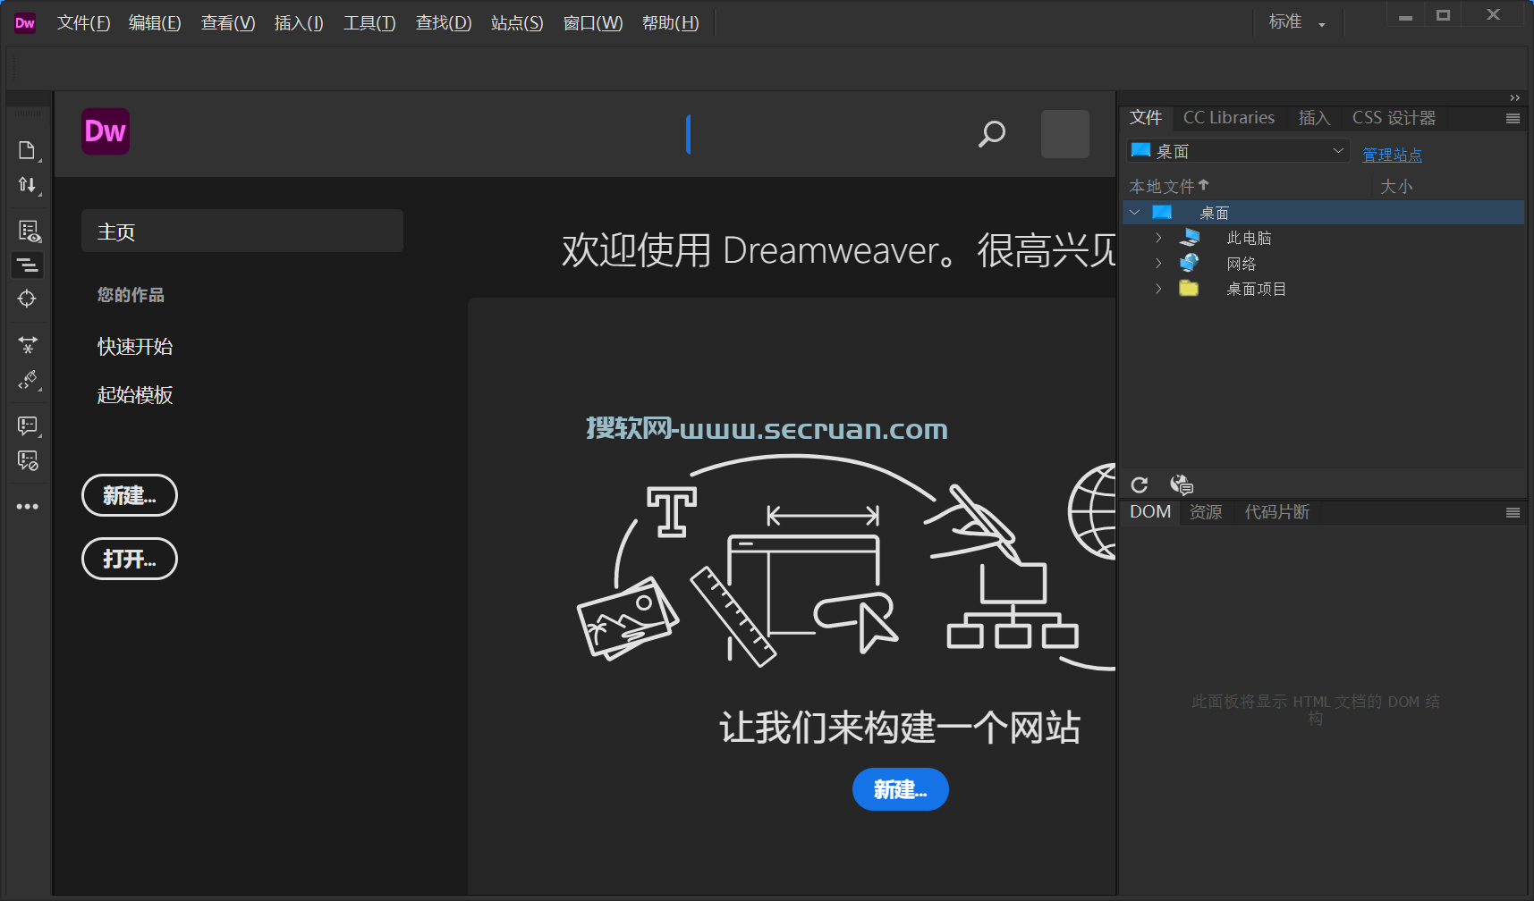
Task: Click the Dw application icon in title bar
Action: 25,23
